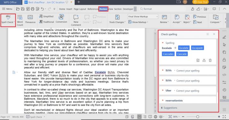Open the main Menu

point(7,9)
